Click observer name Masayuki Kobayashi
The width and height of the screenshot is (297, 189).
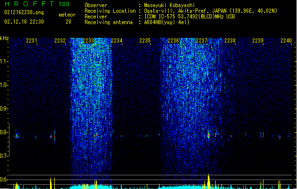[x=170, y=5]
